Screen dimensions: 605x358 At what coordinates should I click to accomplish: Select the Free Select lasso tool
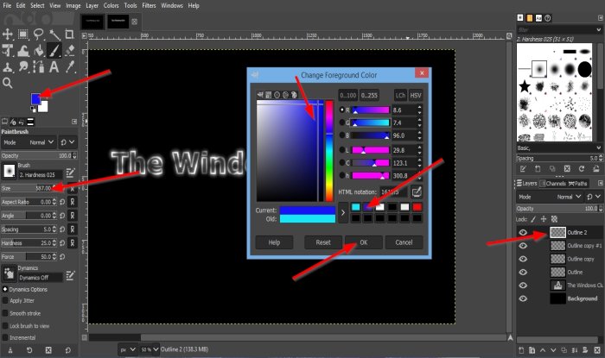tap(39, 35)
